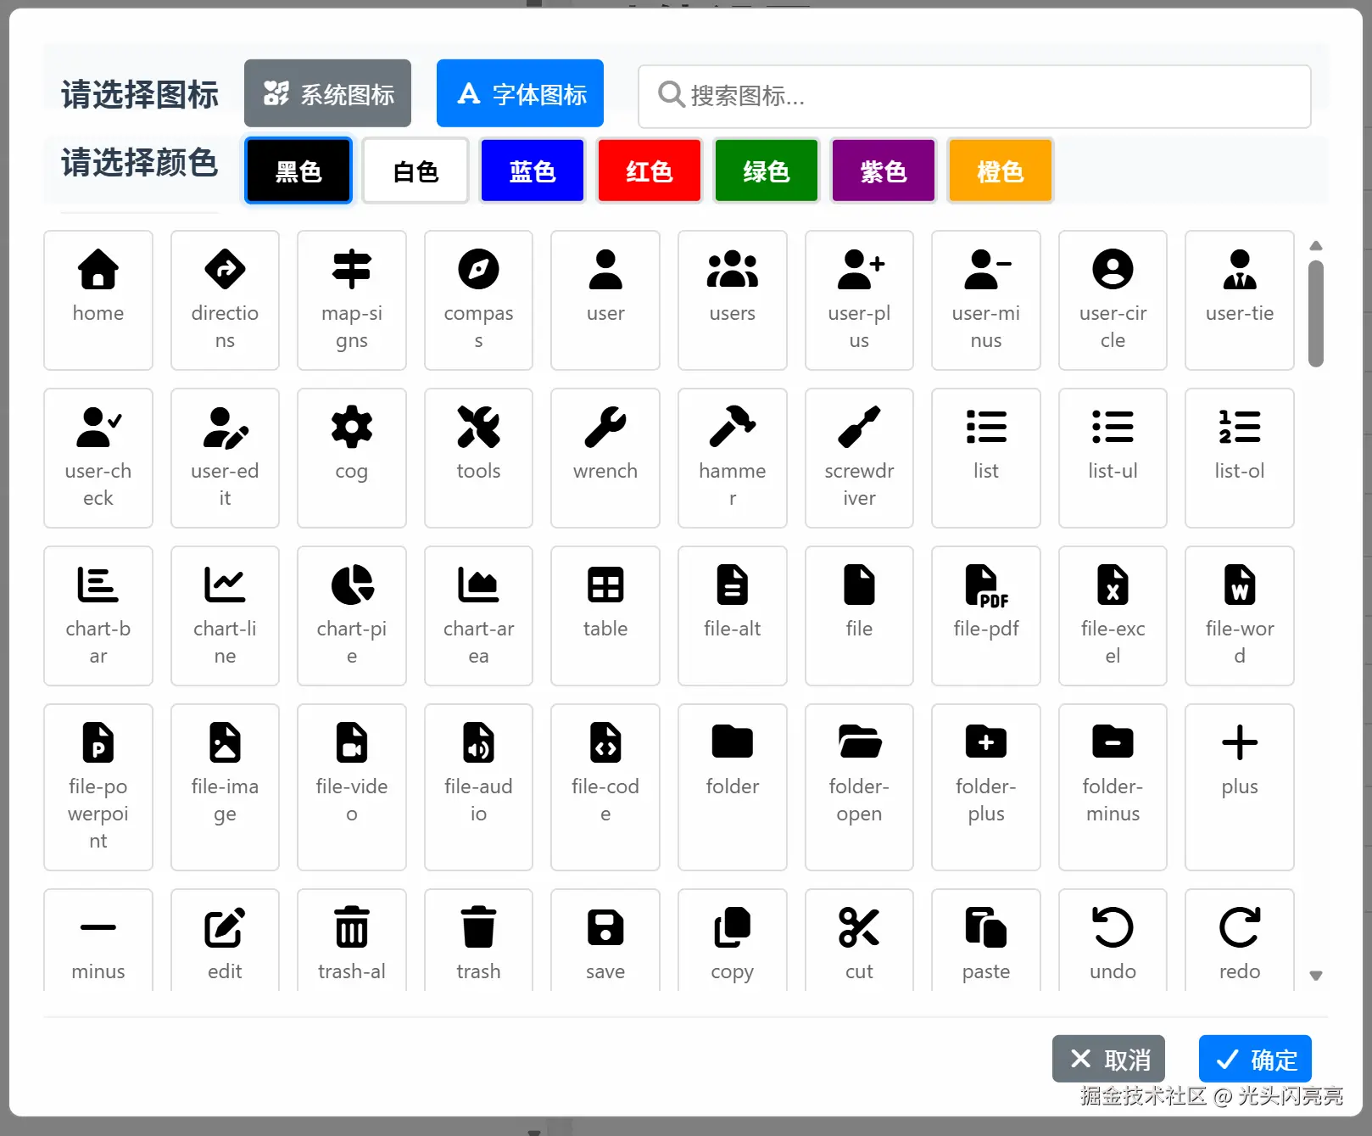The width and height of the screenshot is (1372, 1136).
Task: Choose the folder-plus icon
Action: (986, 786)
